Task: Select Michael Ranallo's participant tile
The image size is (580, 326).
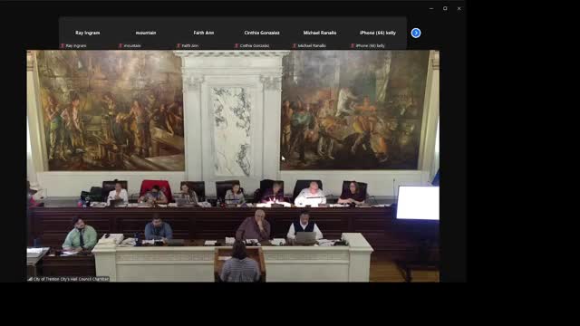Action: pyautogui.click(x=320, y=33)
